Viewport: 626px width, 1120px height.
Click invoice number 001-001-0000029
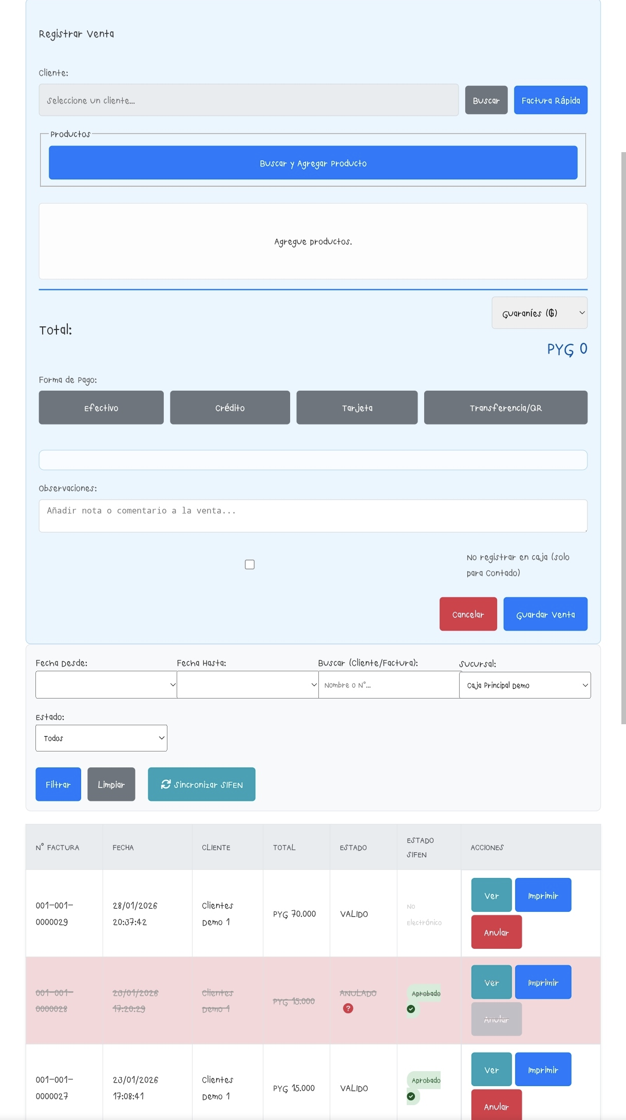coord(54,914)
